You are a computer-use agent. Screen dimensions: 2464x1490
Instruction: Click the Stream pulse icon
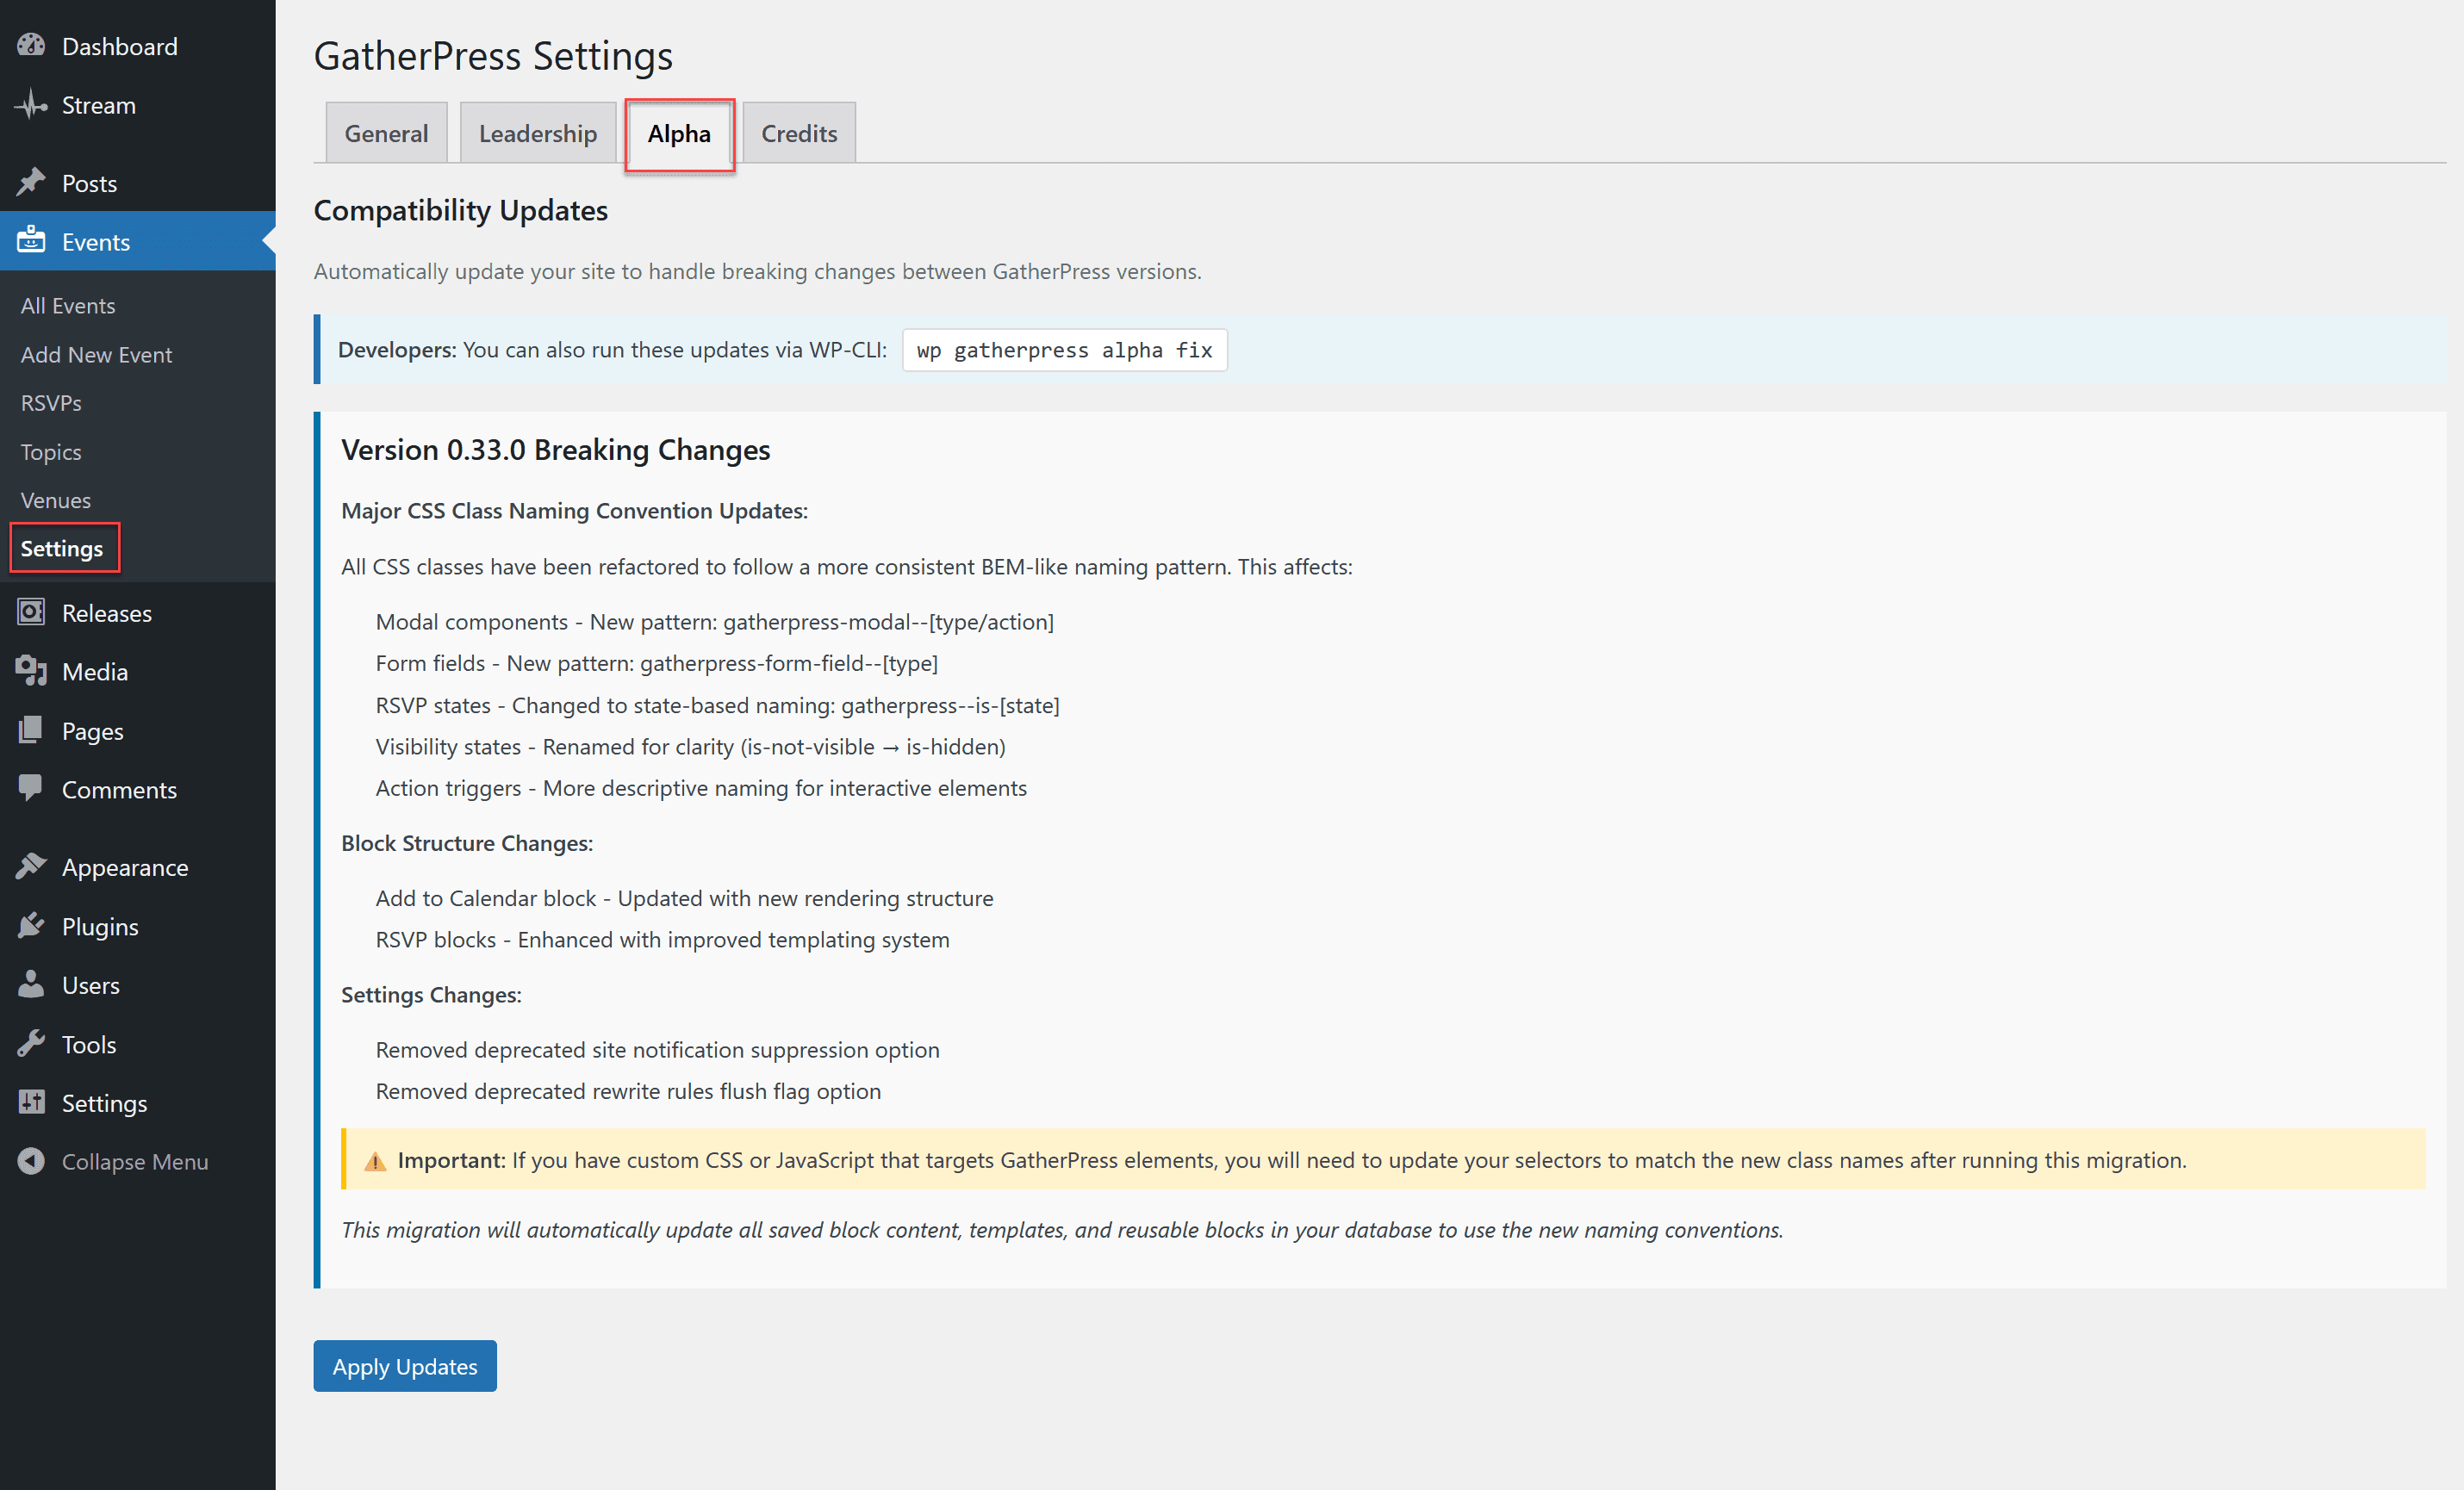[31, 105]
